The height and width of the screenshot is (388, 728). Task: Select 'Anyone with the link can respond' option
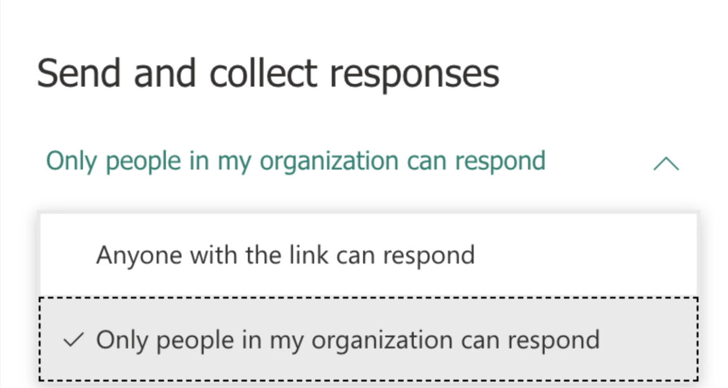(285, 255)
